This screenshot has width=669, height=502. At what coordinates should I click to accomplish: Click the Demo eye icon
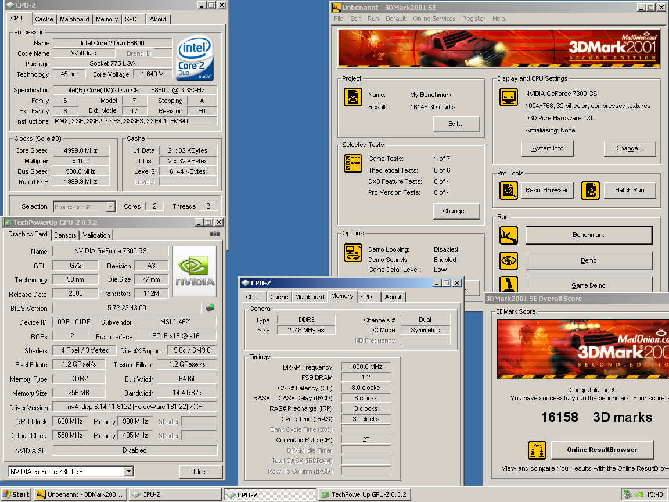pos(509,260)
